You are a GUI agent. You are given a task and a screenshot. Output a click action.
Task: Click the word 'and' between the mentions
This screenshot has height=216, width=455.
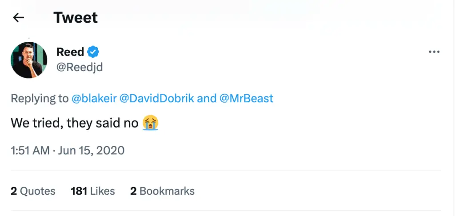point(207,98)
